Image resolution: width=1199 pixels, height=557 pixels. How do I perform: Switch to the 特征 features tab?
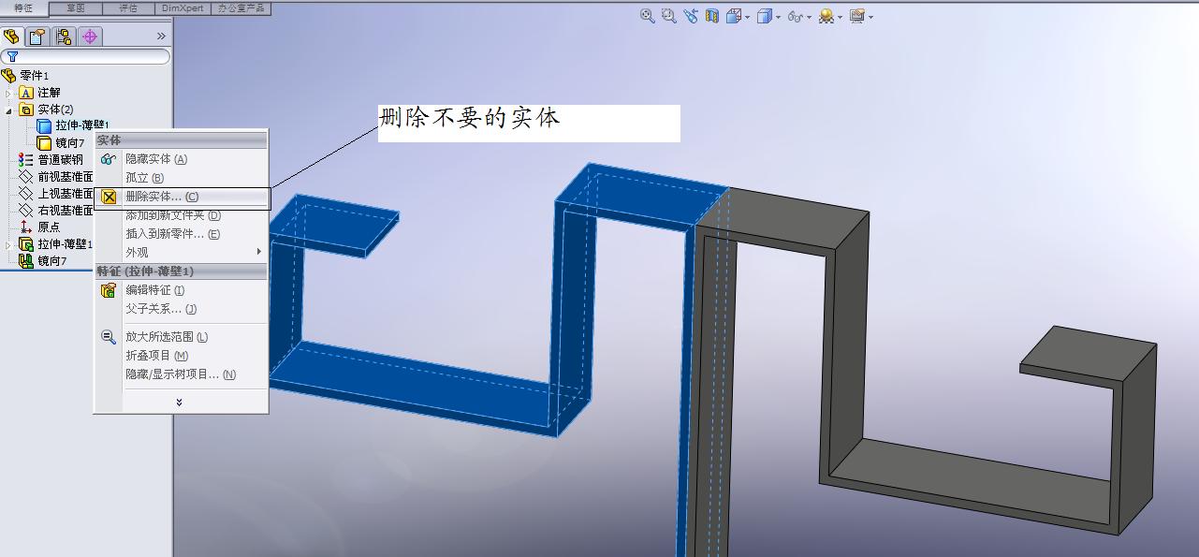pyautogui.click(x=23, y=7)
